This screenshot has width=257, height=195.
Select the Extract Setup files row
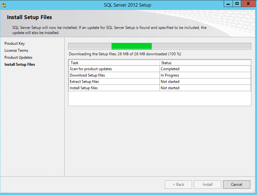click(x=160, y=82)
